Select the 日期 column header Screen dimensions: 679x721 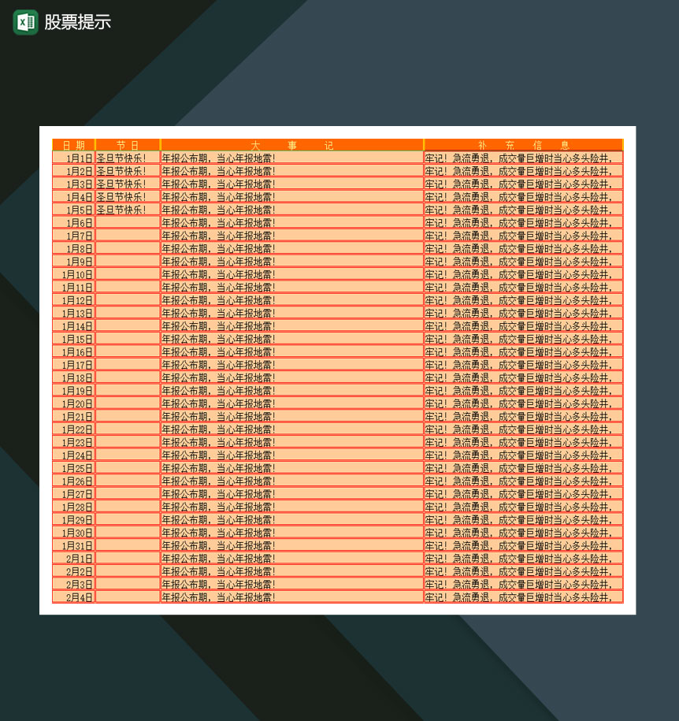click(74, 145)
